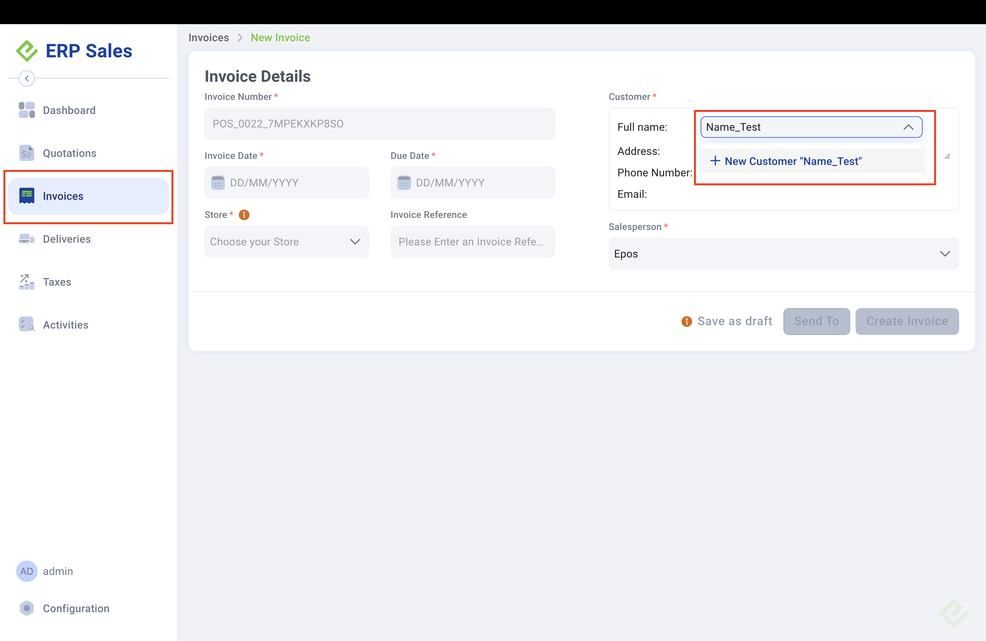986x641 pixels.
Task: Select New Customer "Name_Test" option
Action: point(811,161)
